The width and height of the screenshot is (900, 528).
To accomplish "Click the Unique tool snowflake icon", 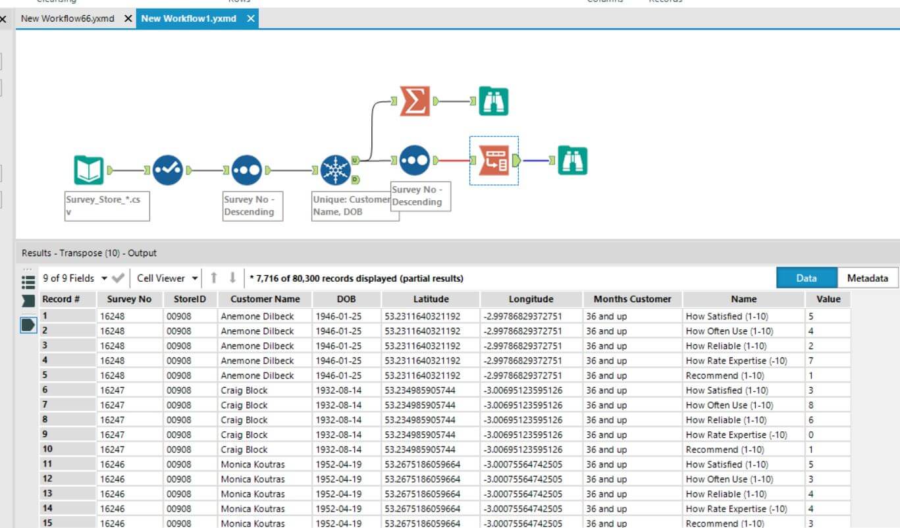I will (335, 171).
